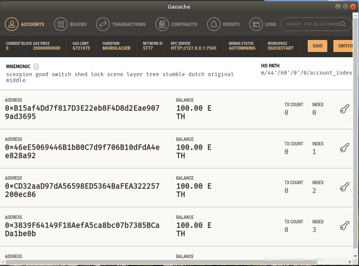Click the mining status AUTOMINING
The image size is (359, 266).
pyautogui.click(x=242, y=48)
